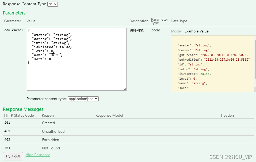Click the "name": "南京" line in textarea
Screen dimensions: 256x162
pos(47,55)
